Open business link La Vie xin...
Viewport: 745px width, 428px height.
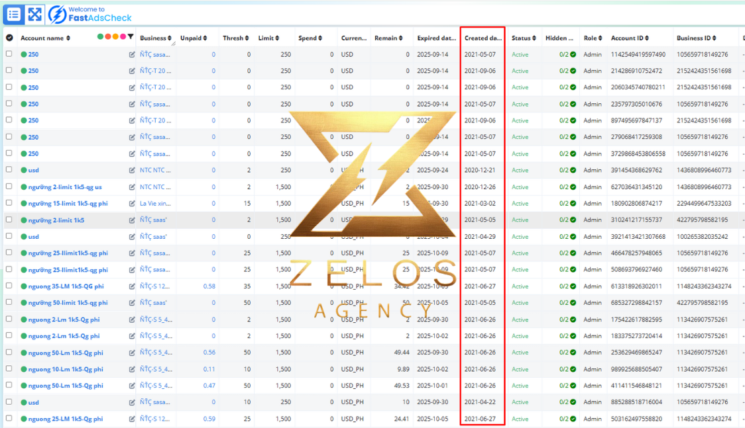155,203
